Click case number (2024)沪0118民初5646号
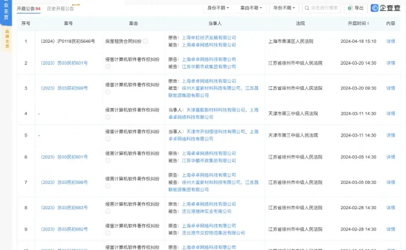 68,41
